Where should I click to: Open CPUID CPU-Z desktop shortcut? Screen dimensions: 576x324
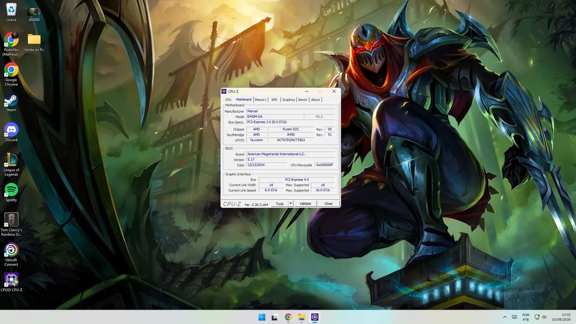point(11,283)
